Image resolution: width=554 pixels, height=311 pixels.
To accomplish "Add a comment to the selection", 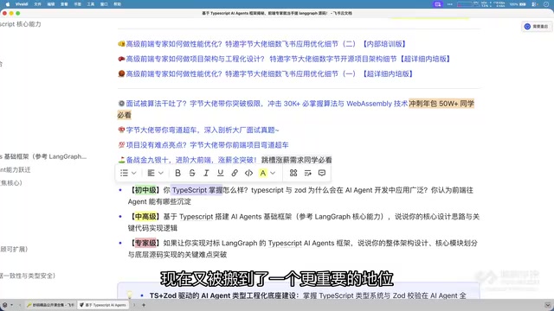I will [x=322, y=173].
